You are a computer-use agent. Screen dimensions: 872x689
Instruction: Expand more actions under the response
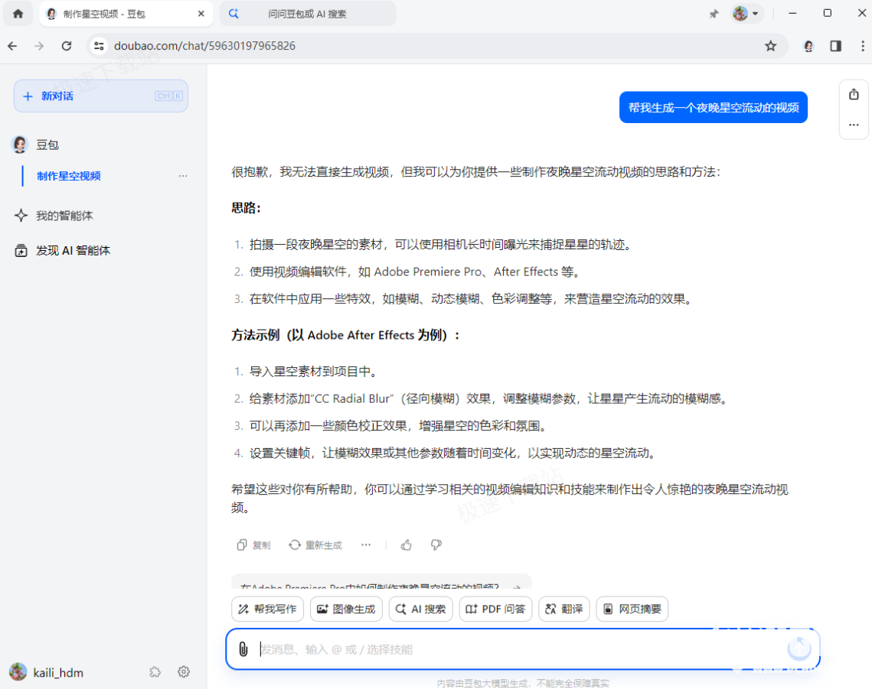point(366,545)
